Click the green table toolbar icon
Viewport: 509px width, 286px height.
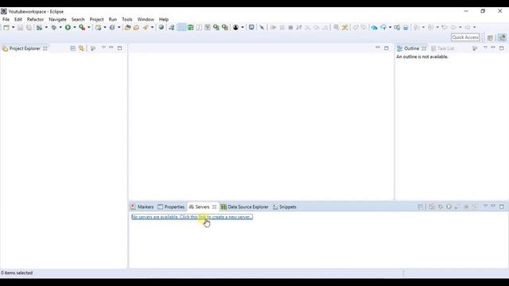pyautogui.click(x=191, y=28)
